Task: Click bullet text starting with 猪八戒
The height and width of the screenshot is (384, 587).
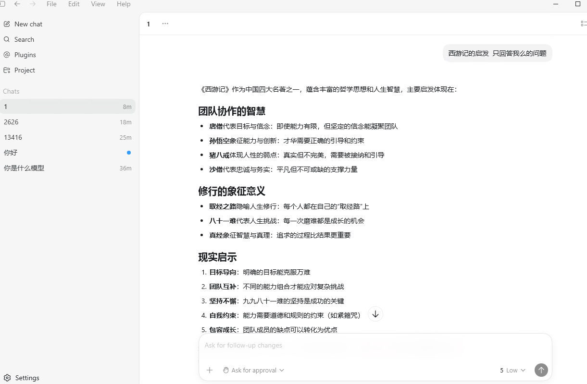Action: [297, 155]
